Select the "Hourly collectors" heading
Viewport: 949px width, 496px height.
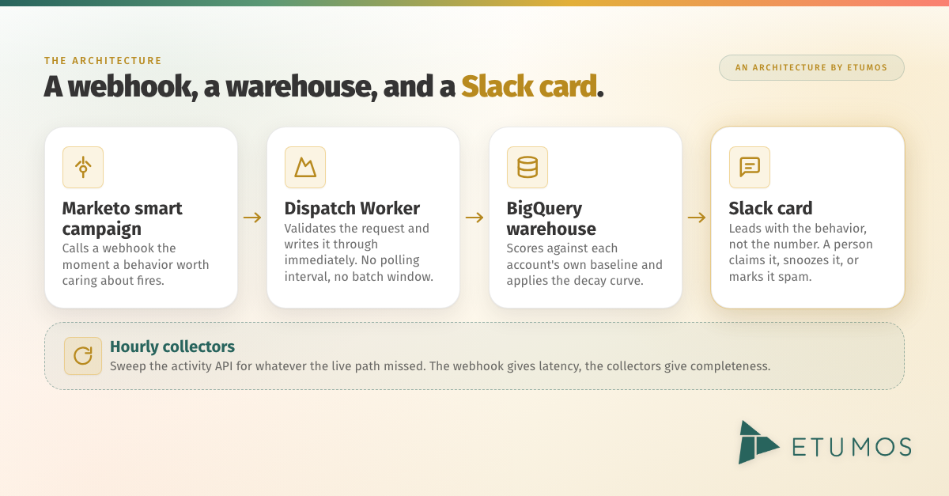click(172, 346)
